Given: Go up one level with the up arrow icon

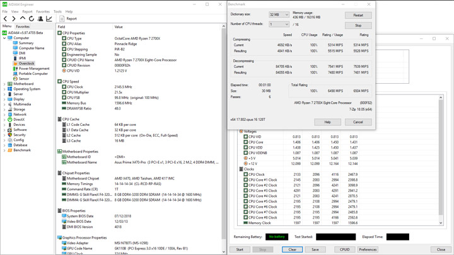Looking at the screenshot, I should click(23, 18).
